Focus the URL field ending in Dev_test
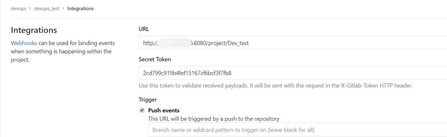The image size is (447, 137). tap(293, 43)
